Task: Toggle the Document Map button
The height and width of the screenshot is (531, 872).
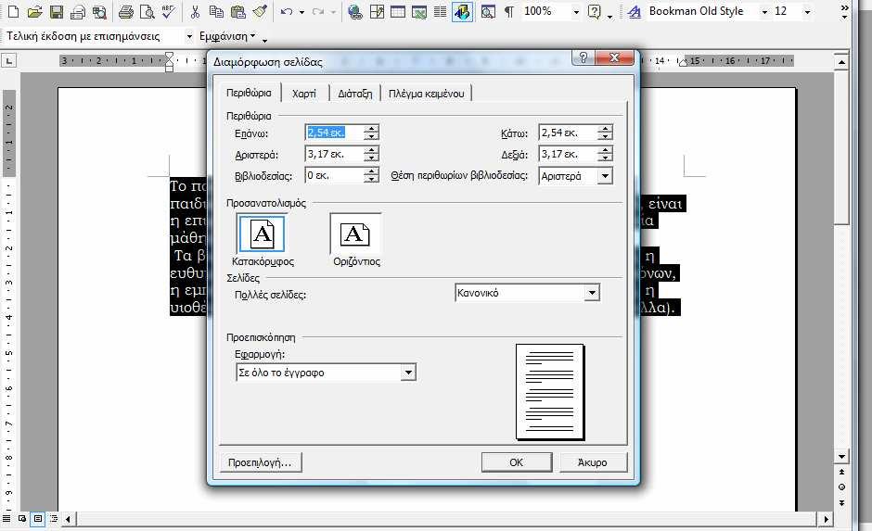Action: coord(488,12)
